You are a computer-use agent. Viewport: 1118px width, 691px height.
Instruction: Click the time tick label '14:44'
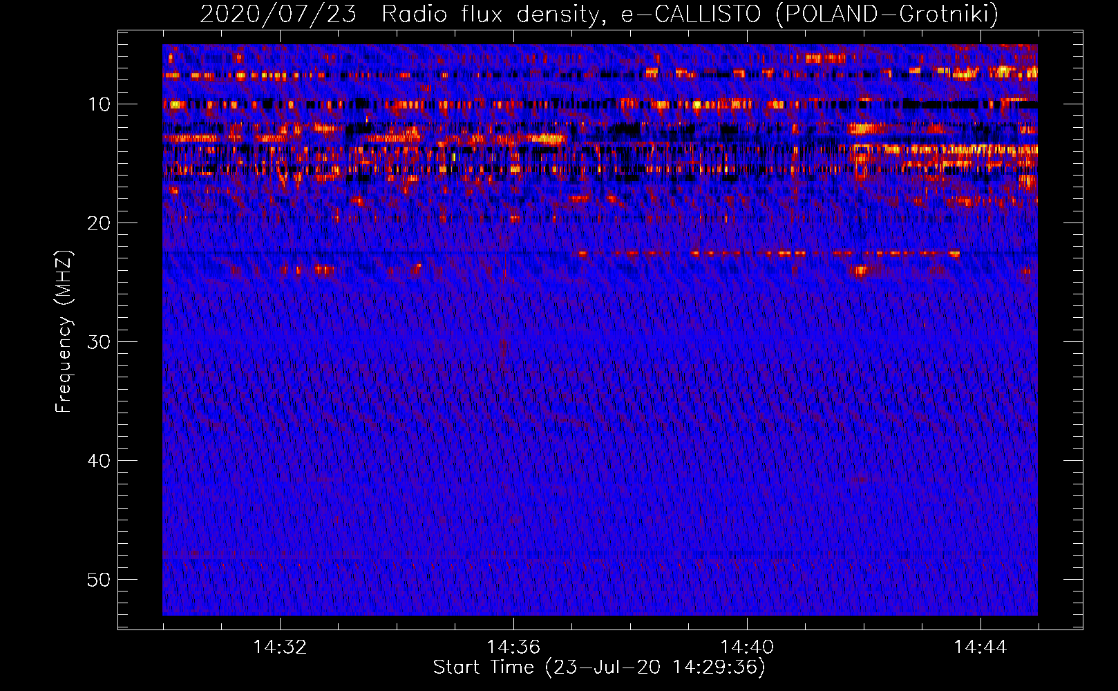tap(980, 647)
